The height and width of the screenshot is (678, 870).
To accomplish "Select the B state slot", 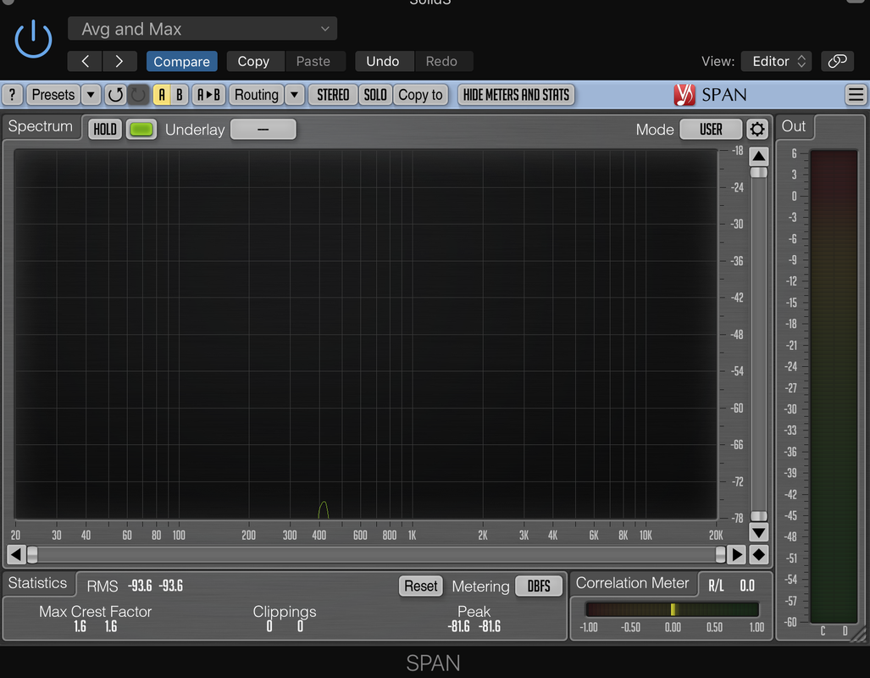I will (180, 95).
